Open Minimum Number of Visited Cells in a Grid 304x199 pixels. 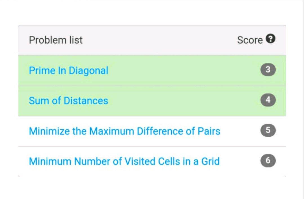pyautogui.click(x=124, y=161)
